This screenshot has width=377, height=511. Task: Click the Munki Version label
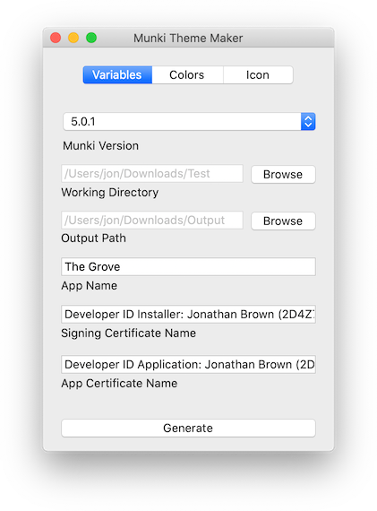coord(100,145)
